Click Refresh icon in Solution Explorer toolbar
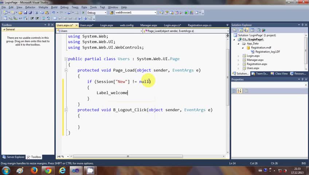The image size is (309, 175). click(241, 30)
